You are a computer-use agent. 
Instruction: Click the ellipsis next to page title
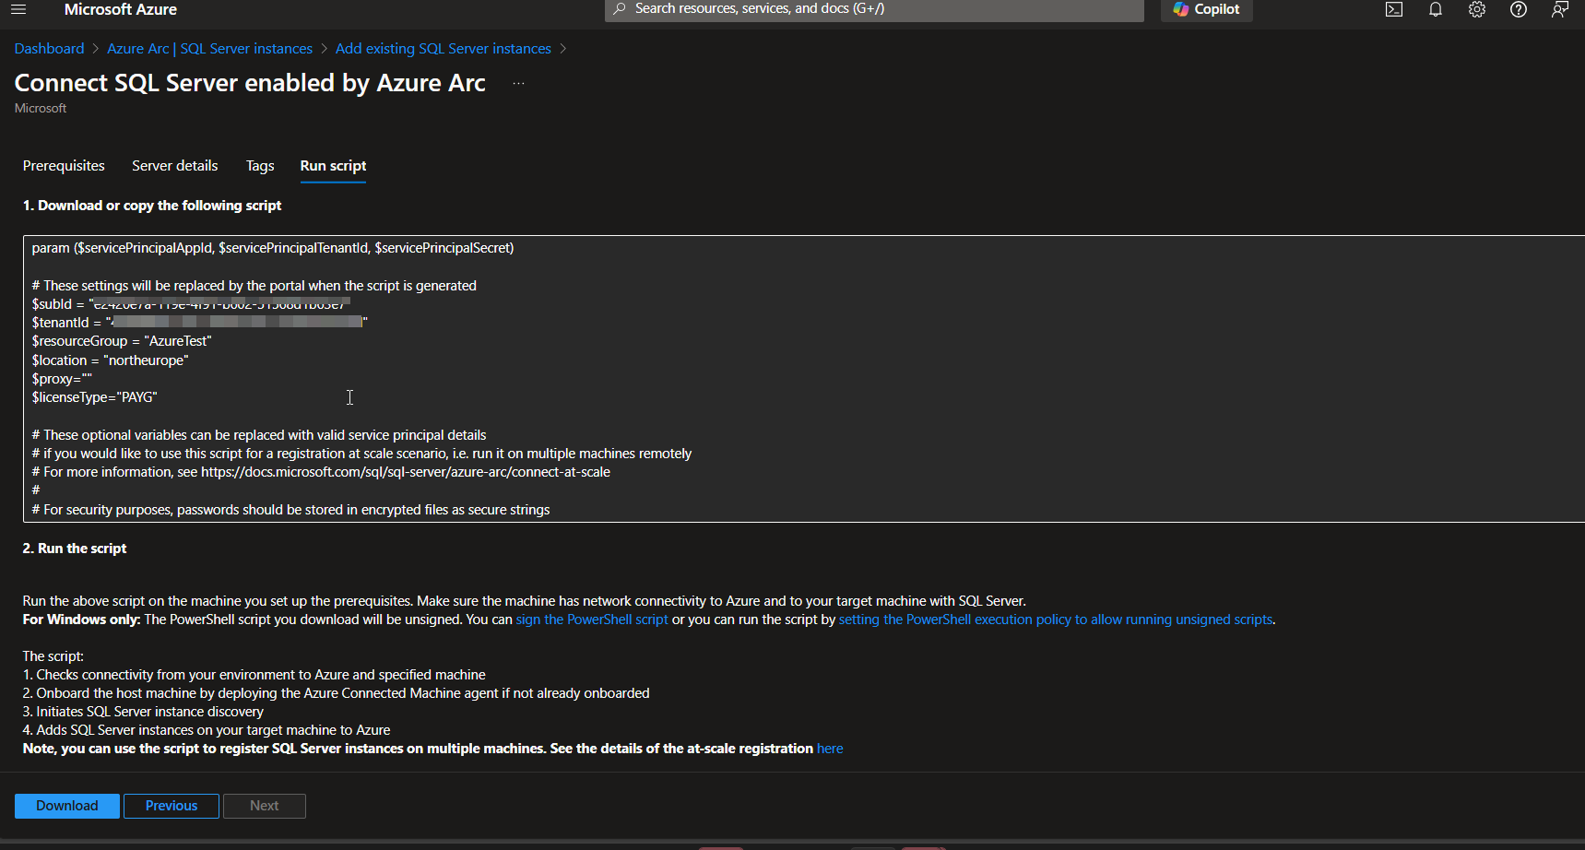click(518, 83)
